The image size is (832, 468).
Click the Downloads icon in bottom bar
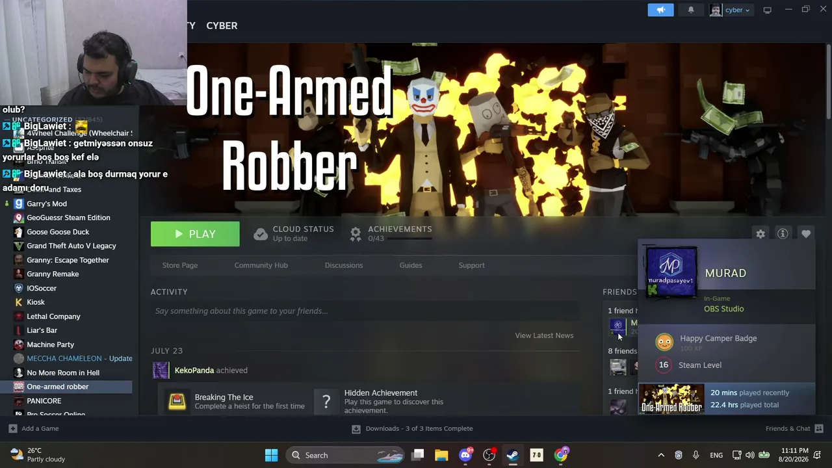click(x=356, y=428)
